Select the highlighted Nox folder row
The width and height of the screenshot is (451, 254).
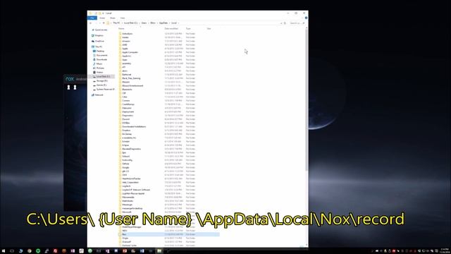169,234
